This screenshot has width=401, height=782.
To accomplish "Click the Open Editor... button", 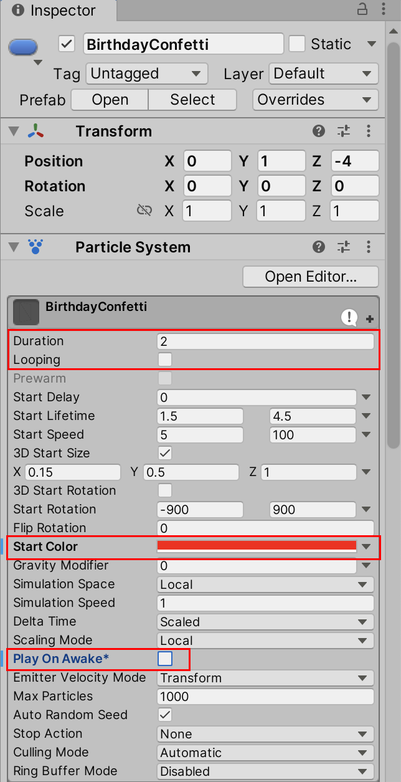I will [x=310, y=276].
